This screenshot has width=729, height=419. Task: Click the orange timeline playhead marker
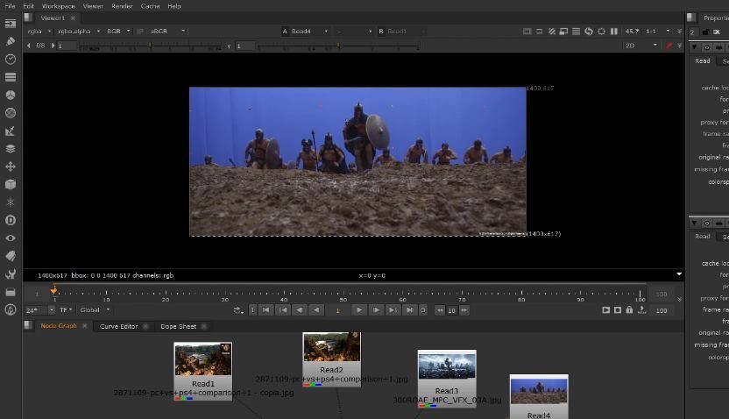54,291
